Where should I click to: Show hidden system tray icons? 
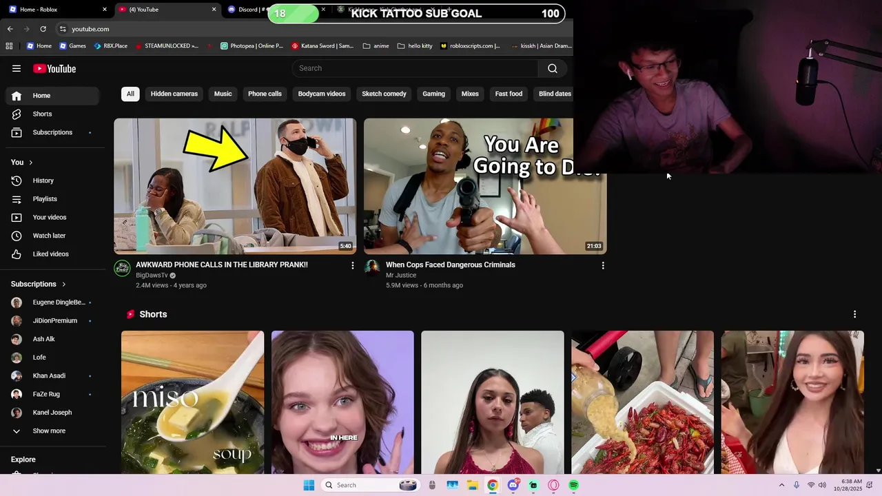point(781,485)
